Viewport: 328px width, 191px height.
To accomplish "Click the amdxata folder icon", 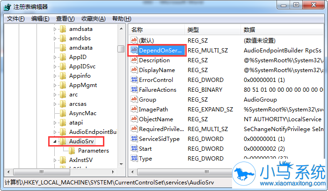I will [63, 48].
